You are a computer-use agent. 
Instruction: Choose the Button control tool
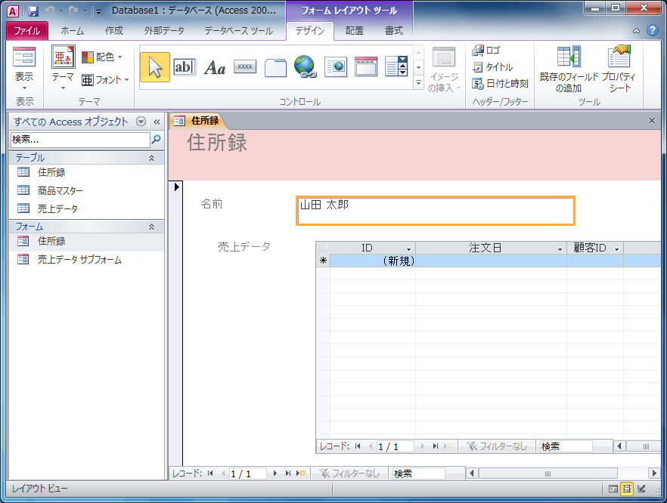pyautogui.click(x=245, y=66)
